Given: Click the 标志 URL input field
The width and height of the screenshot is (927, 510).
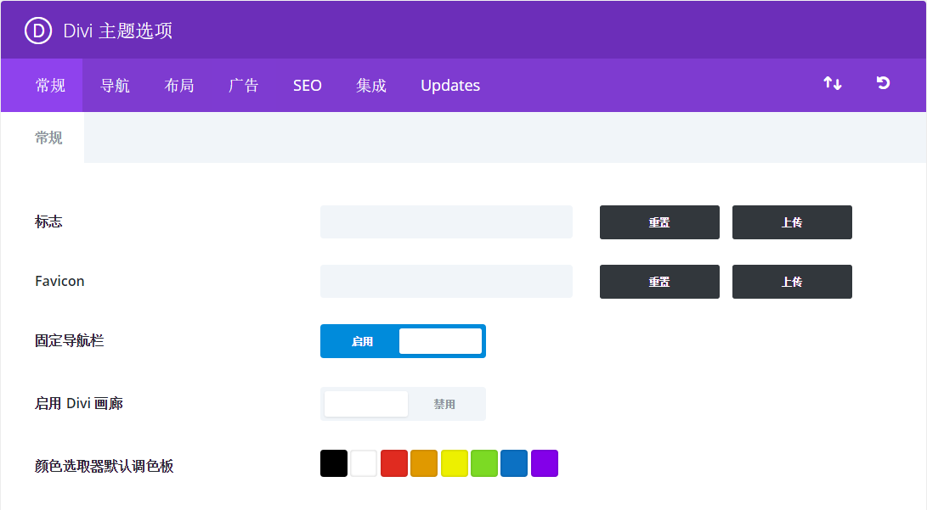Looking at the screenshot, I should pos(446,222).
